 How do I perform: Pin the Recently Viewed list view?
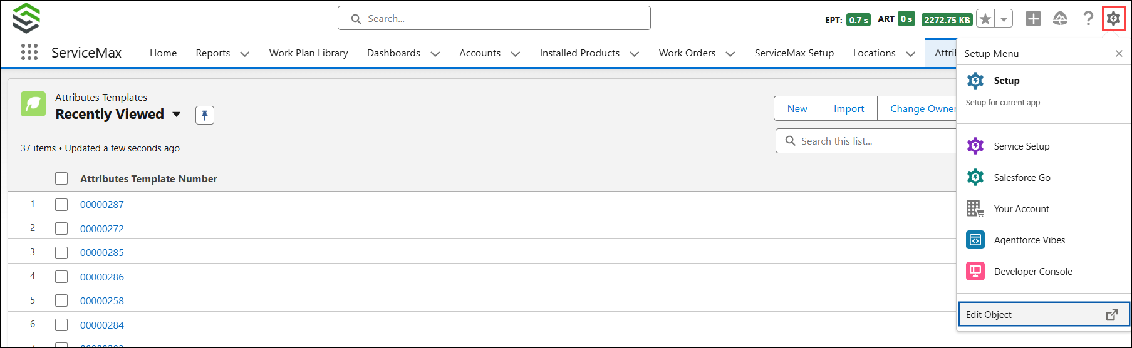[x=205, y=115]
